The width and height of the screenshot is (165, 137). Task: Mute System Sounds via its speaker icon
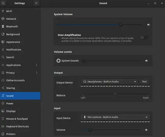(147, 61)
